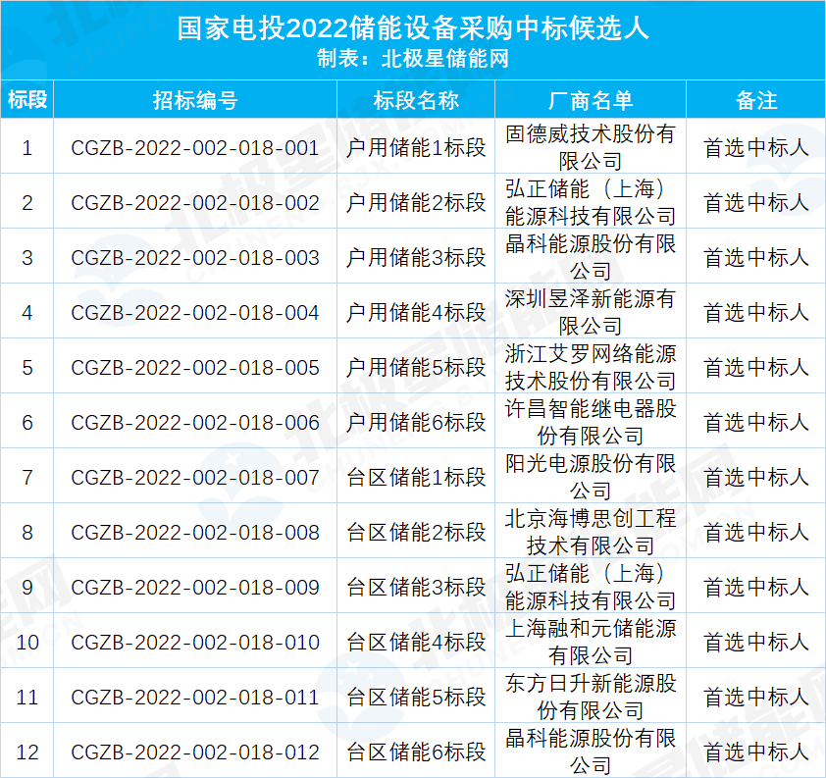Select row number 8 in 标段 column
The width and height of the screenshot is (826, 778).
[27, 533]
